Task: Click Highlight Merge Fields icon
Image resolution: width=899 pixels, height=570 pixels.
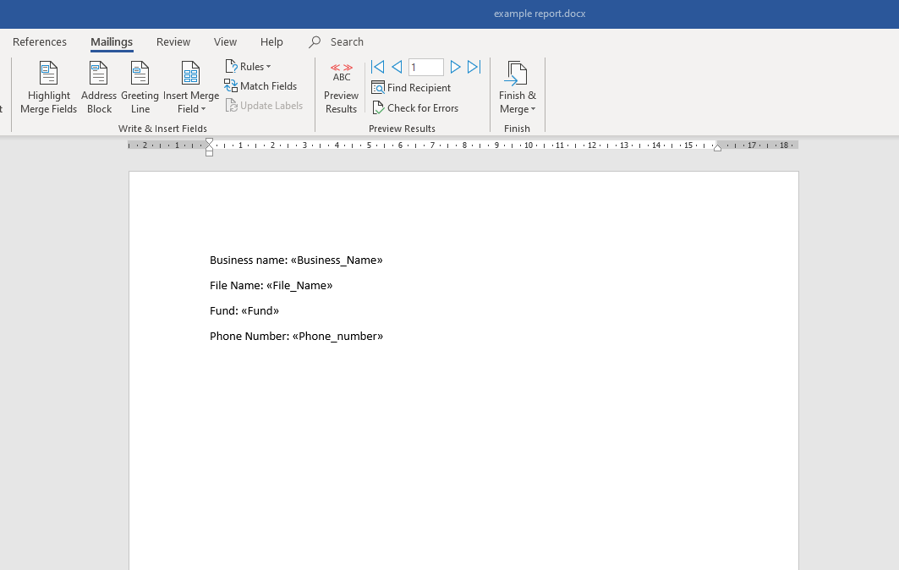Action: (48, 74)
